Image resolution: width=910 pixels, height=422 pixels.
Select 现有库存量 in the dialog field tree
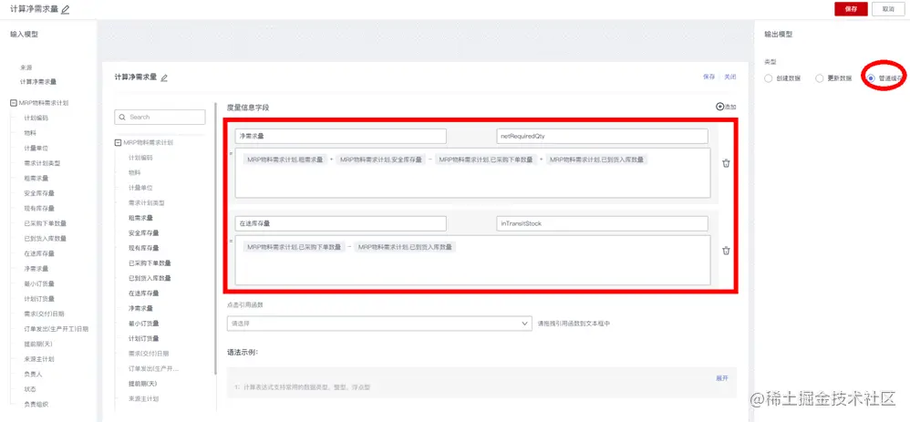coord(143,248)
